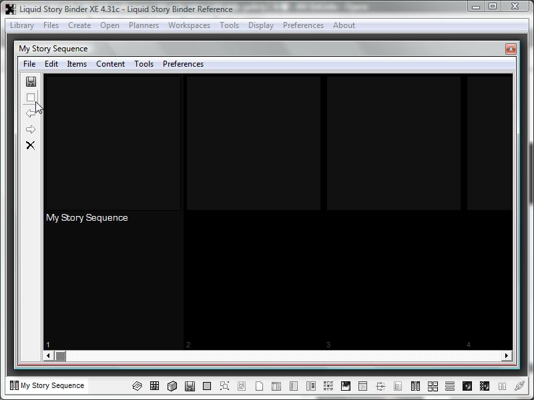Click the floppy disk icon in bottom toolbar
This screenshot has height=400, width=534.
190,386
